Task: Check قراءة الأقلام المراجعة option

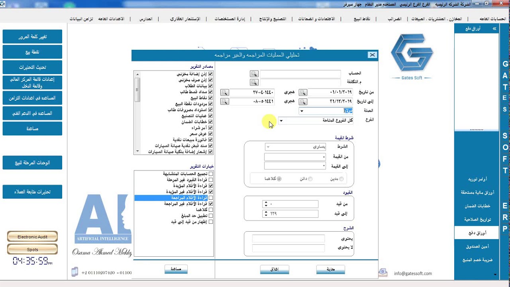Action: coord(211,198)
